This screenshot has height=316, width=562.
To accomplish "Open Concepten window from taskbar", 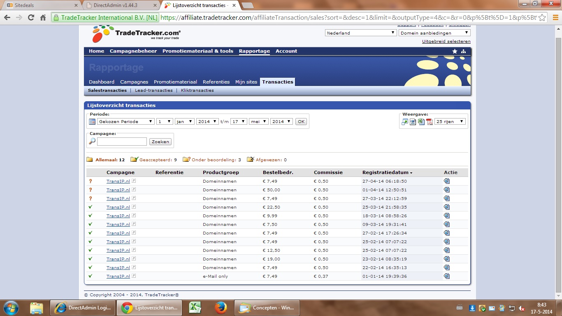I will [x=267, y=307].
